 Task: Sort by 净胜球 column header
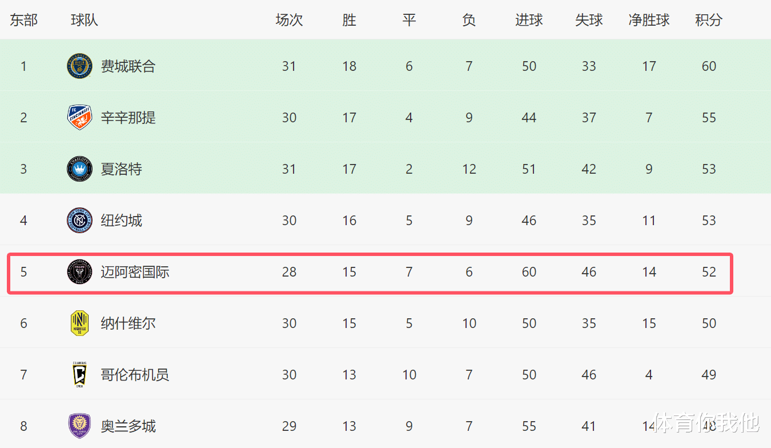(649, 20)
